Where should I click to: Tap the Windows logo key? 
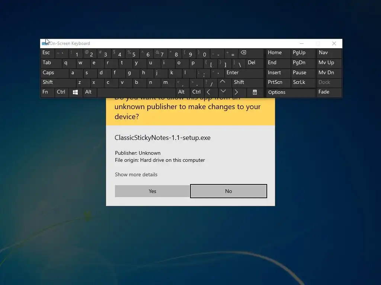coord(75,92)
